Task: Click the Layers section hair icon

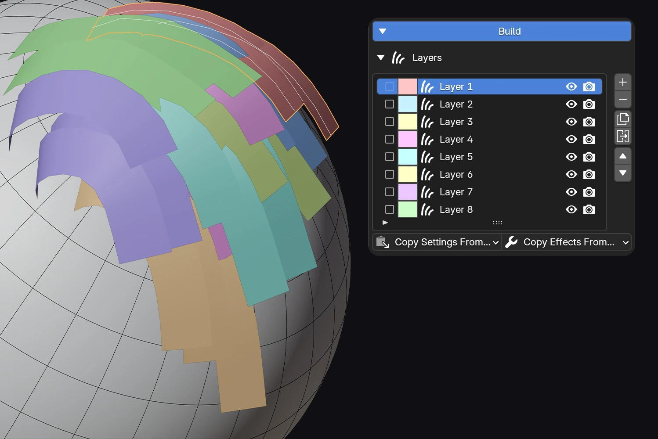Action: pyautogui.click(x=398, y=58)
